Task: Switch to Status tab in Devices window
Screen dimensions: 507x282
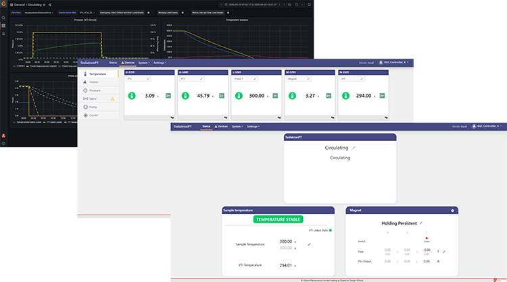Action: 113,63
